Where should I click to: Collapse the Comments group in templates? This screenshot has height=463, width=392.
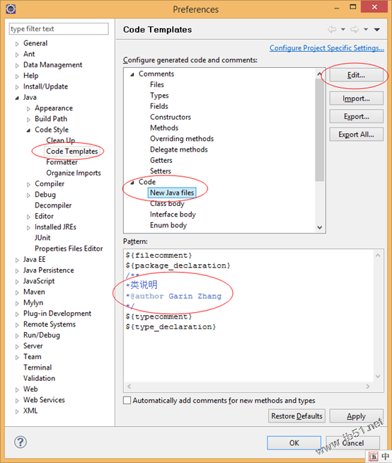point(132,74)
